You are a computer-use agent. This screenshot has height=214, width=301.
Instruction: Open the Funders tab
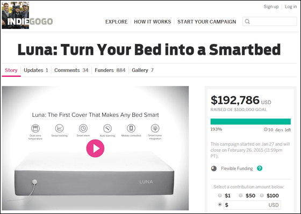tap(110, 70)
